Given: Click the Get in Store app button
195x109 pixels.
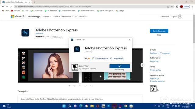Looking at the screenshot, I should coord(159,31).
